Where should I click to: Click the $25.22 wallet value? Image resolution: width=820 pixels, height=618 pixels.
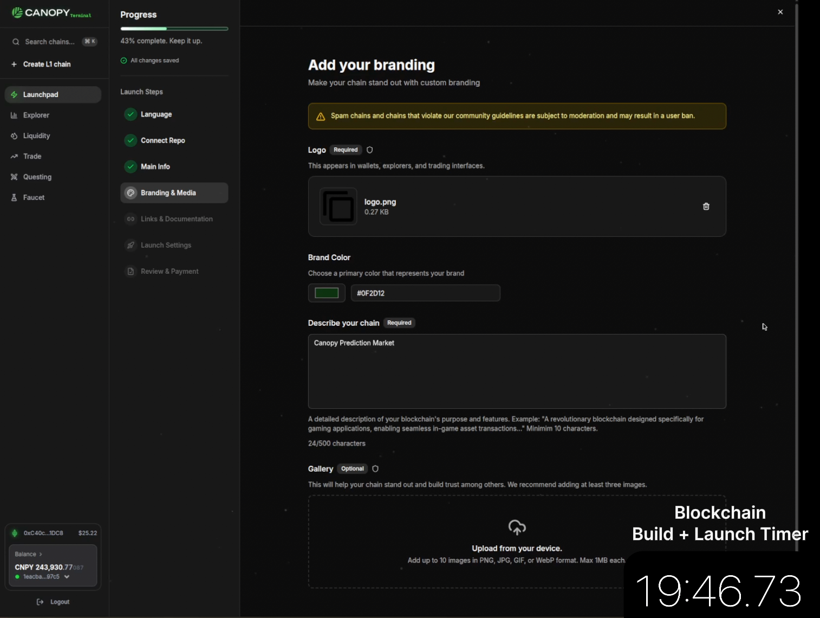pos(88,533)
